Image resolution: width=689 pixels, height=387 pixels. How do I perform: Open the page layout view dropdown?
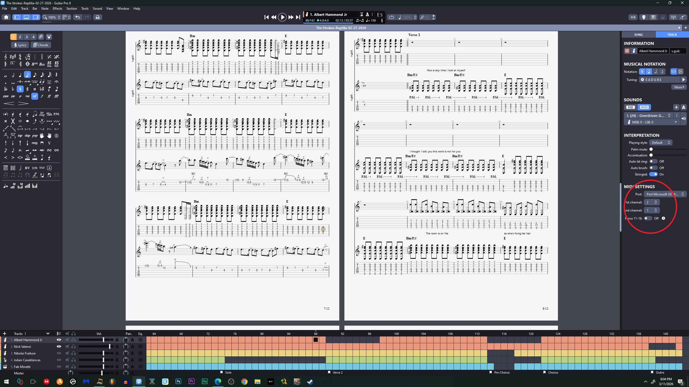(x=66, y=17)
